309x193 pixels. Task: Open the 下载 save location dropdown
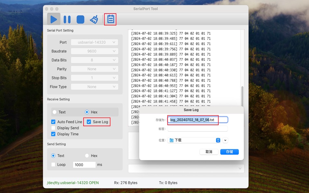(194, 140)
